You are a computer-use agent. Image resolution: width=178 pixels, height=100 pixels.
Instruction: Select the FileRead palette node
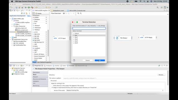click(x=37, y=30)
